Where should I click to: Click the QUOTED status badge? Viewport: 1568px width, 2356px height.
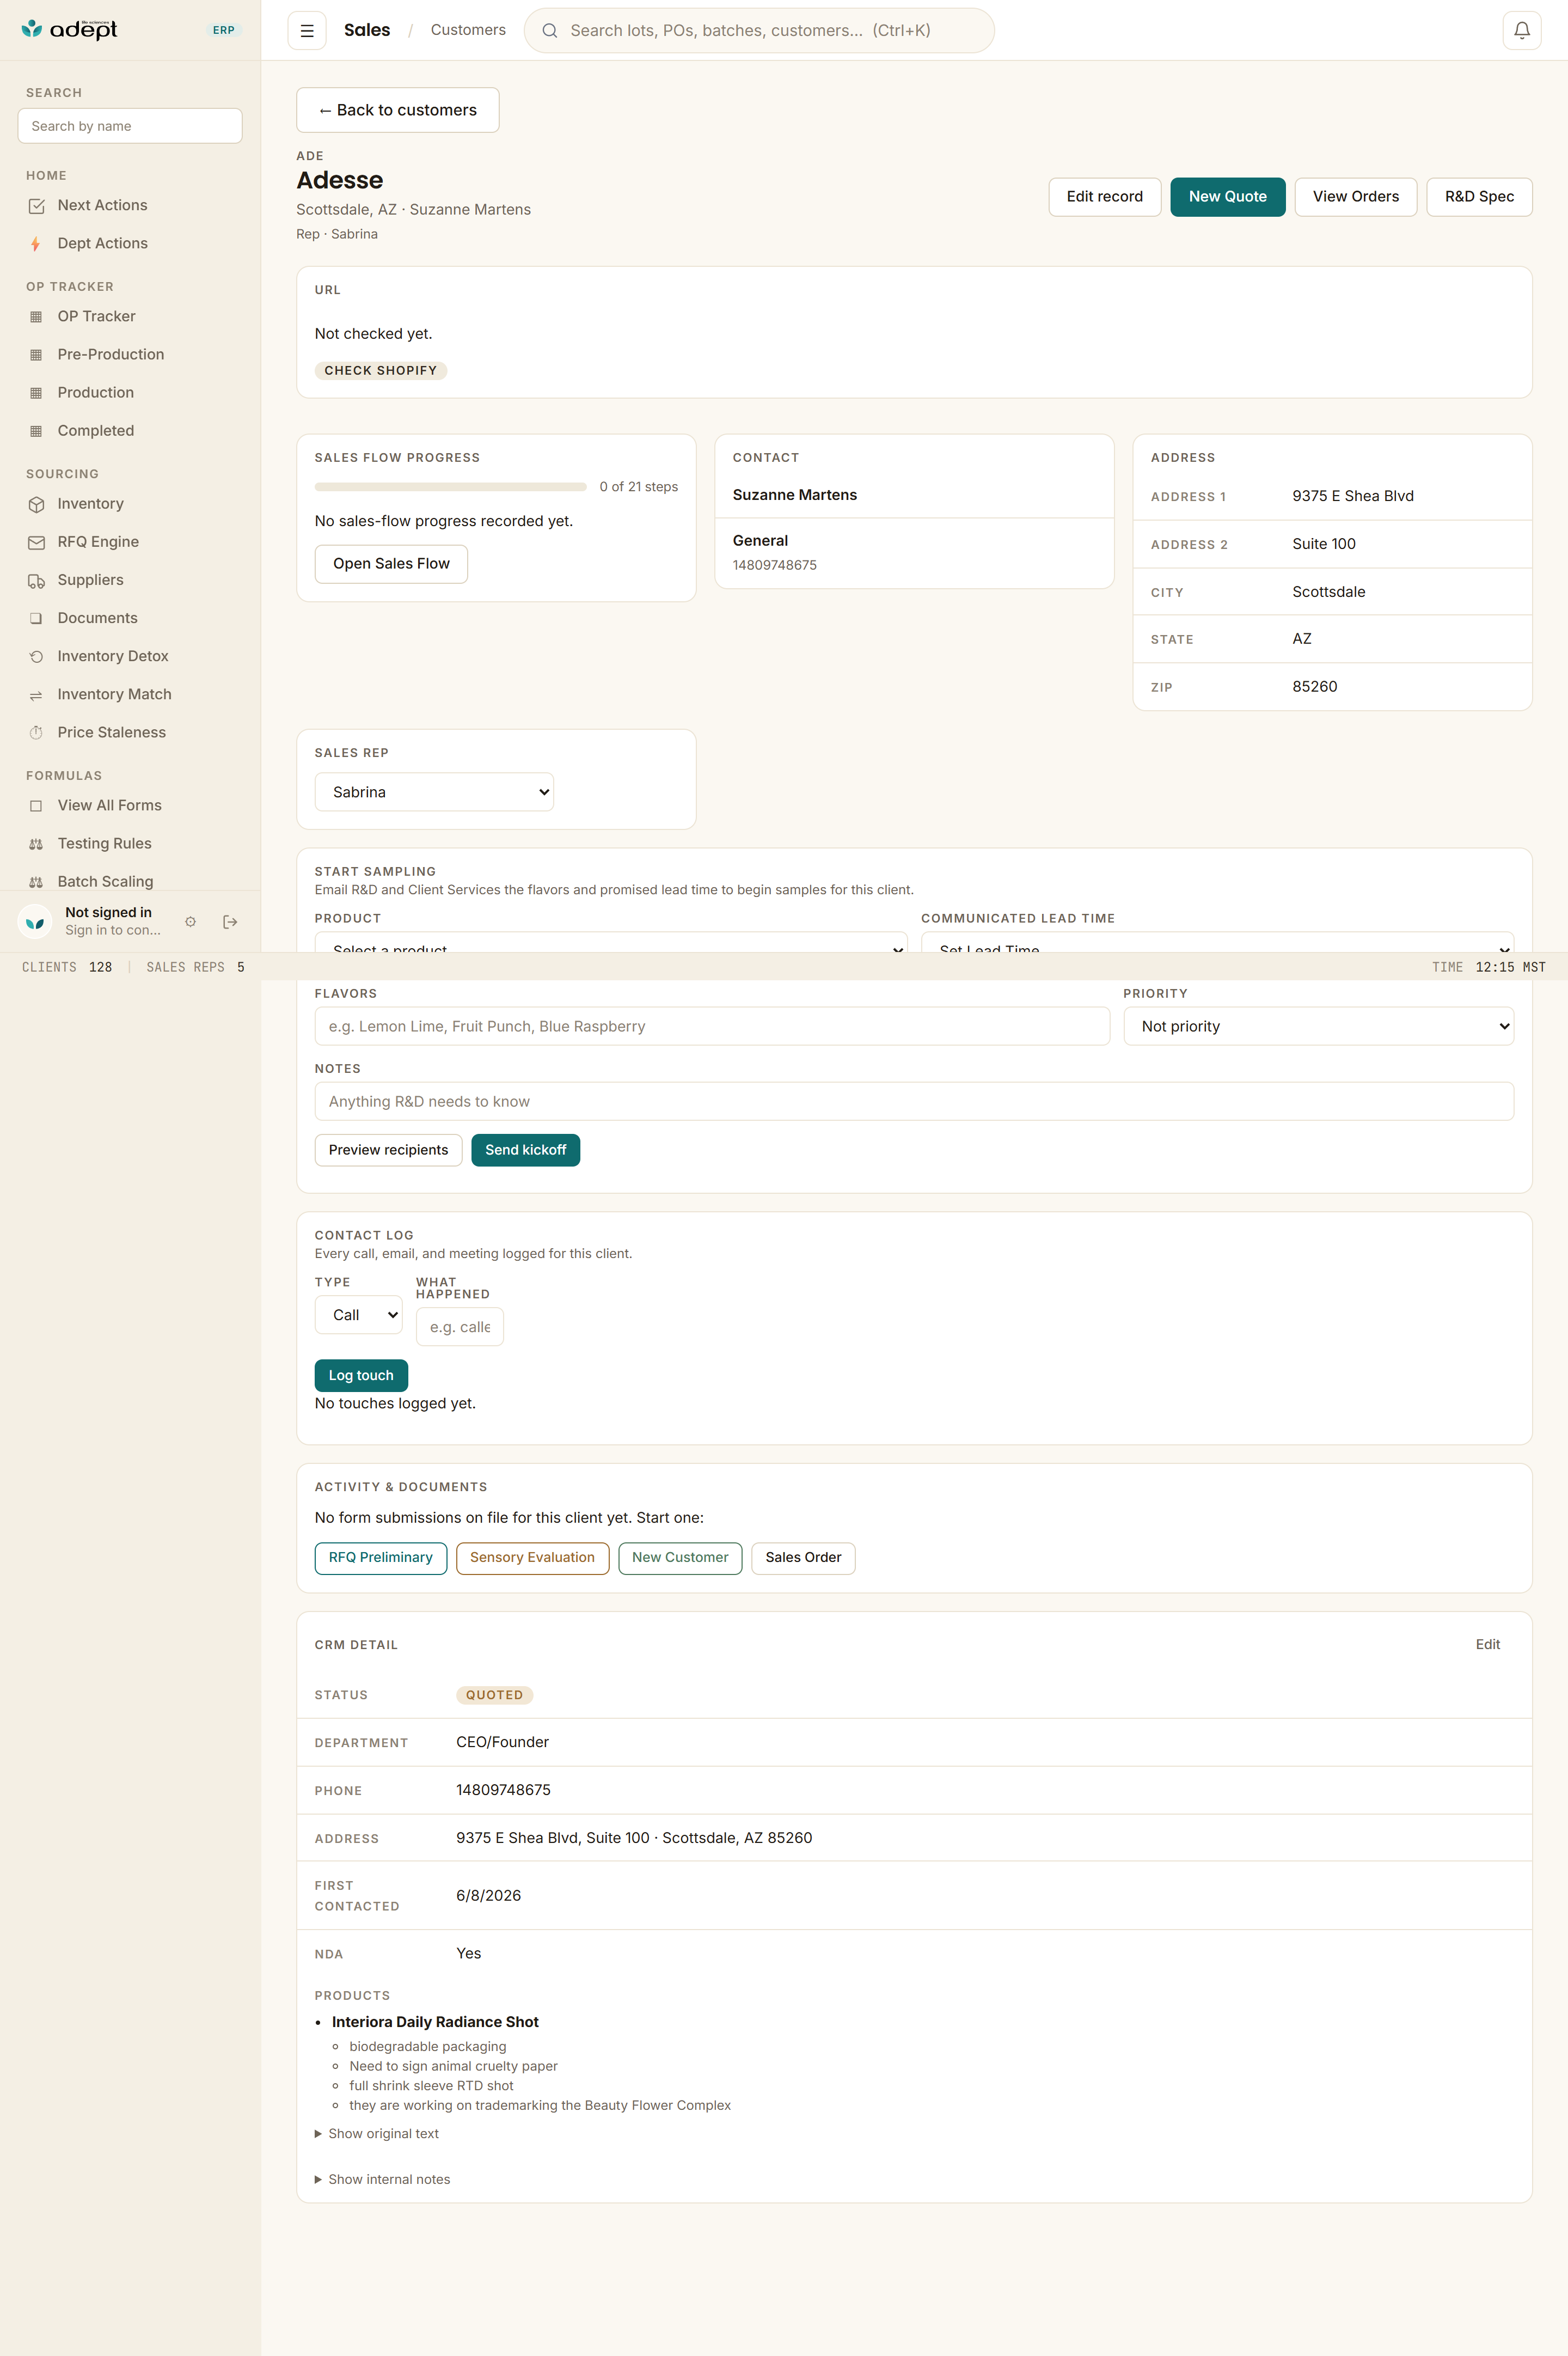(494, 1695)
